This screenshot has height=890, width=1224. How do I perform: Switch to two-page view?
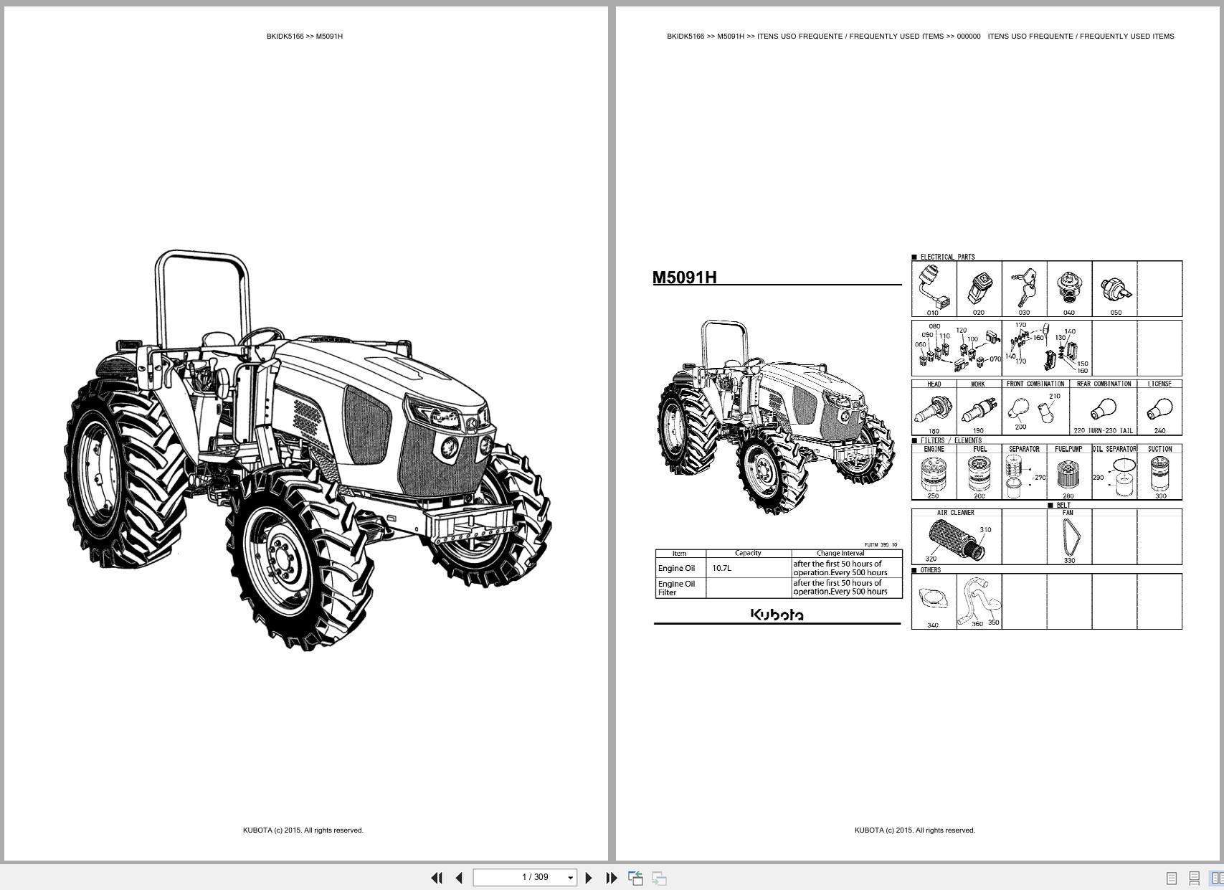click(1217, 878)
